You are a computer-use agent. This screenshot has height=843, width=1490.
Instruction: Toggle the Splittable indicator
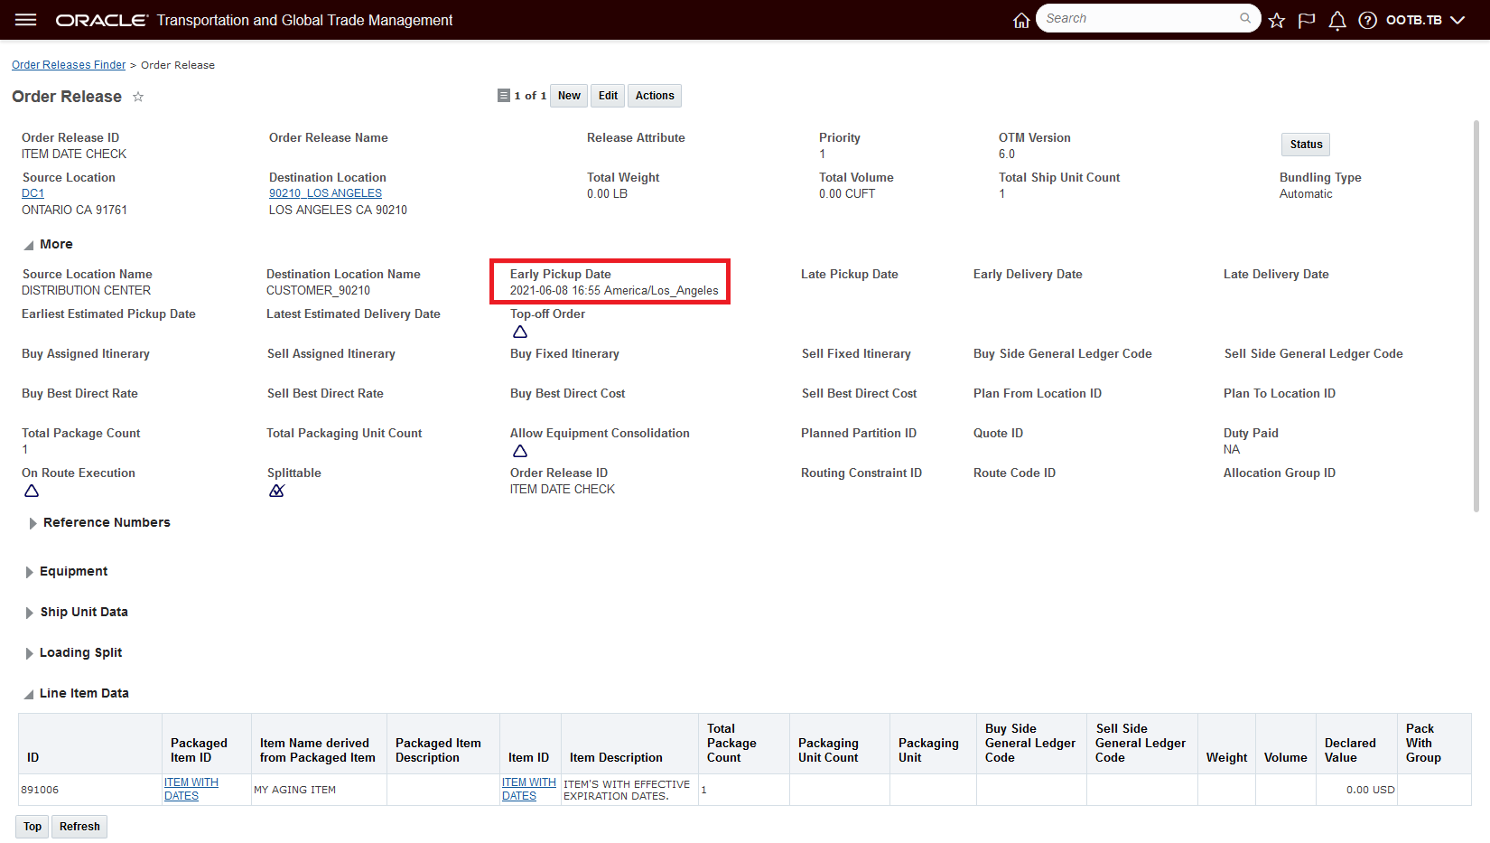click(277, 491)
